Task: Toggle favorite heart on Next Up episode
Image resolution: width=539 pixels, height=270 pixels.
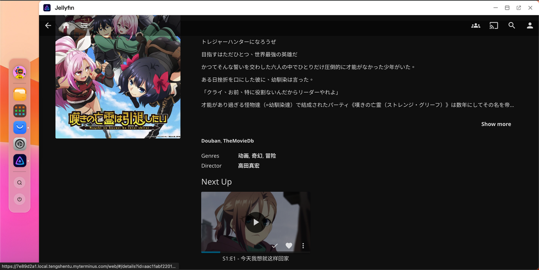Action: (x=289, y=246)
